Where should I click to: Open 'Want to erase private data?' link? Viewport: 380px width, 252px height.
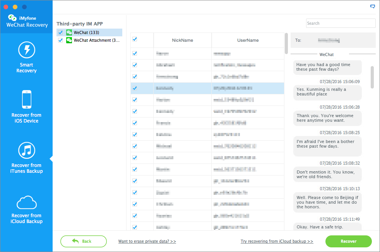click(147, 241)
